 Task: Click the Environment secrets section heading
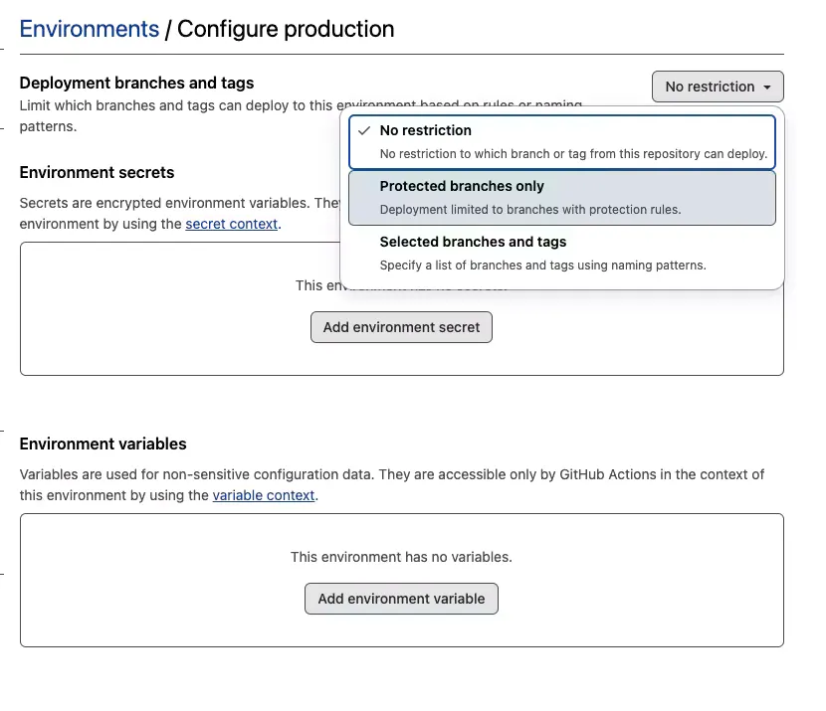(x=97, y=172)
